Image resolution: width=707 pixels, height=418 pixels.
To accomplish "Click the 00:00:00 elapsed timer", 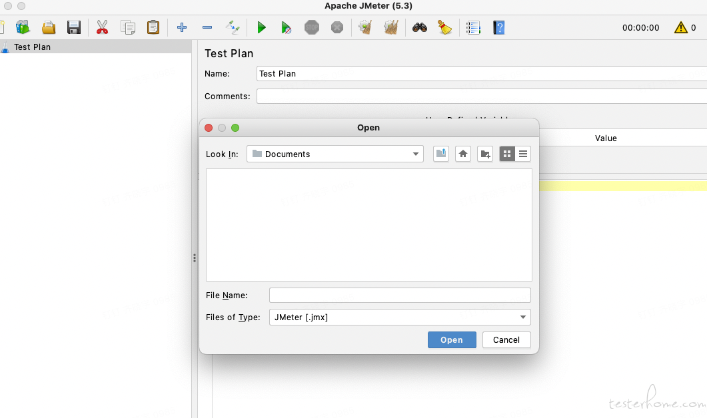I will pyautogui.click(x=641, y=27).
